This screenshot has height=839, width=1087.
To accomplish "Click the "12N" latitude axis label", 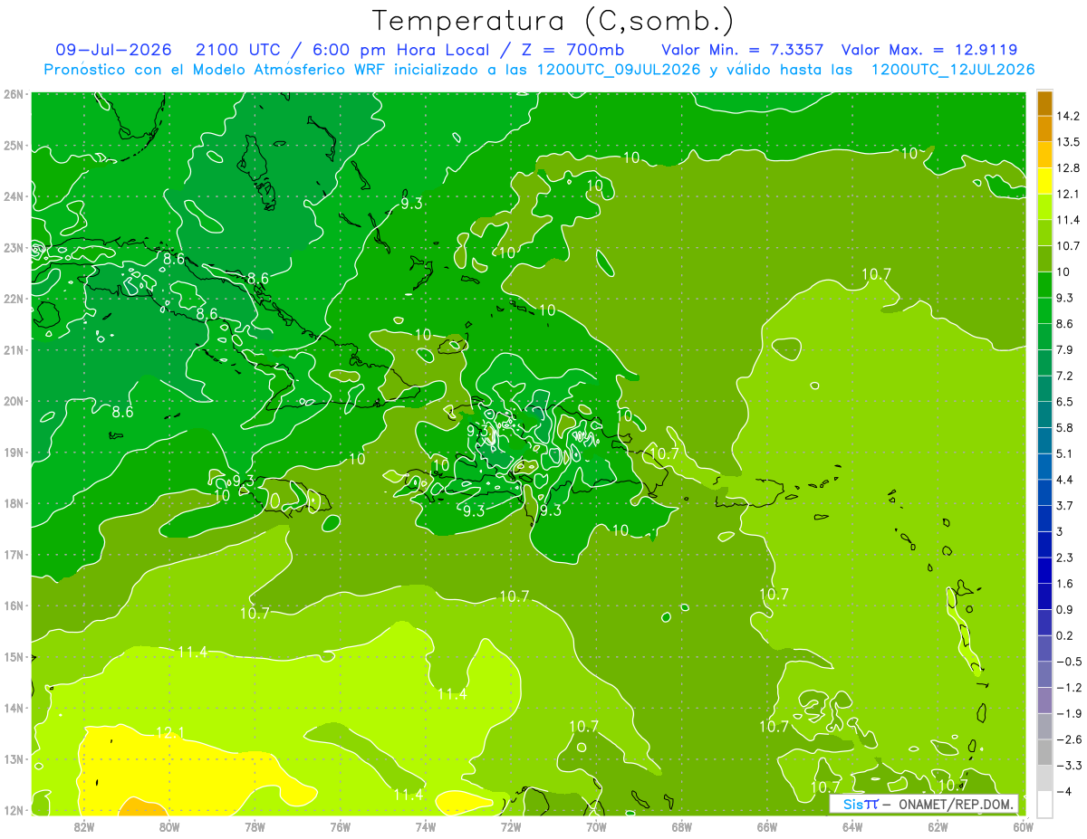I will pos(14,810).
